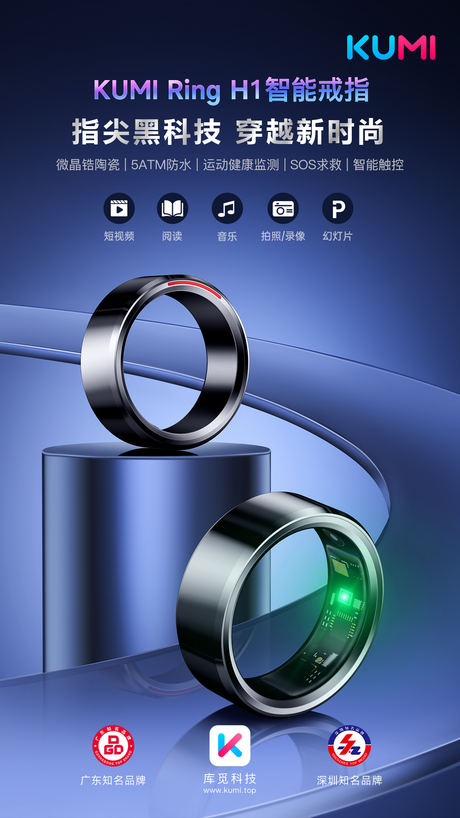The height and width of the screenshot is (818, 460).
Task: Tap the music (音乐) note icon
Action: pyautogui.click(x=227, y=208)
